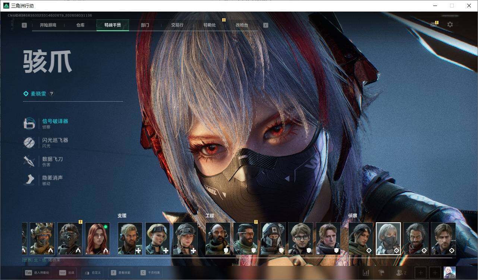Image resolution: width=478 pixels, height=280 pixels.
Task: Select the last brown-haired recon operator portrait
Action: point(443,239)
